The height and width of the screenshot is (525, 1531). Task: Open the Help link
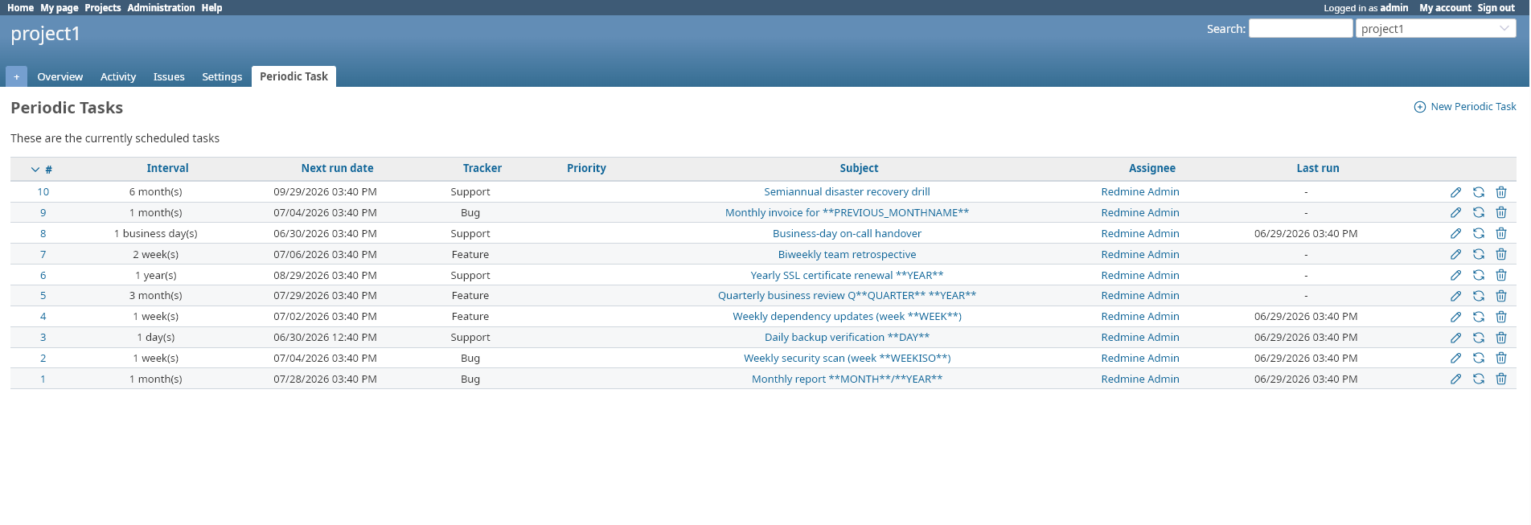point(211,7)
